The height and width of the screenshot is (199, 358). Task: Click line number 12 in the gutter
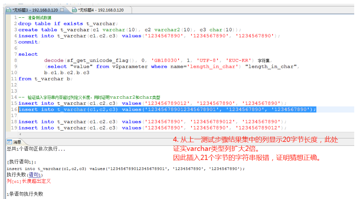pyautogui.click(x=14, y=85)
